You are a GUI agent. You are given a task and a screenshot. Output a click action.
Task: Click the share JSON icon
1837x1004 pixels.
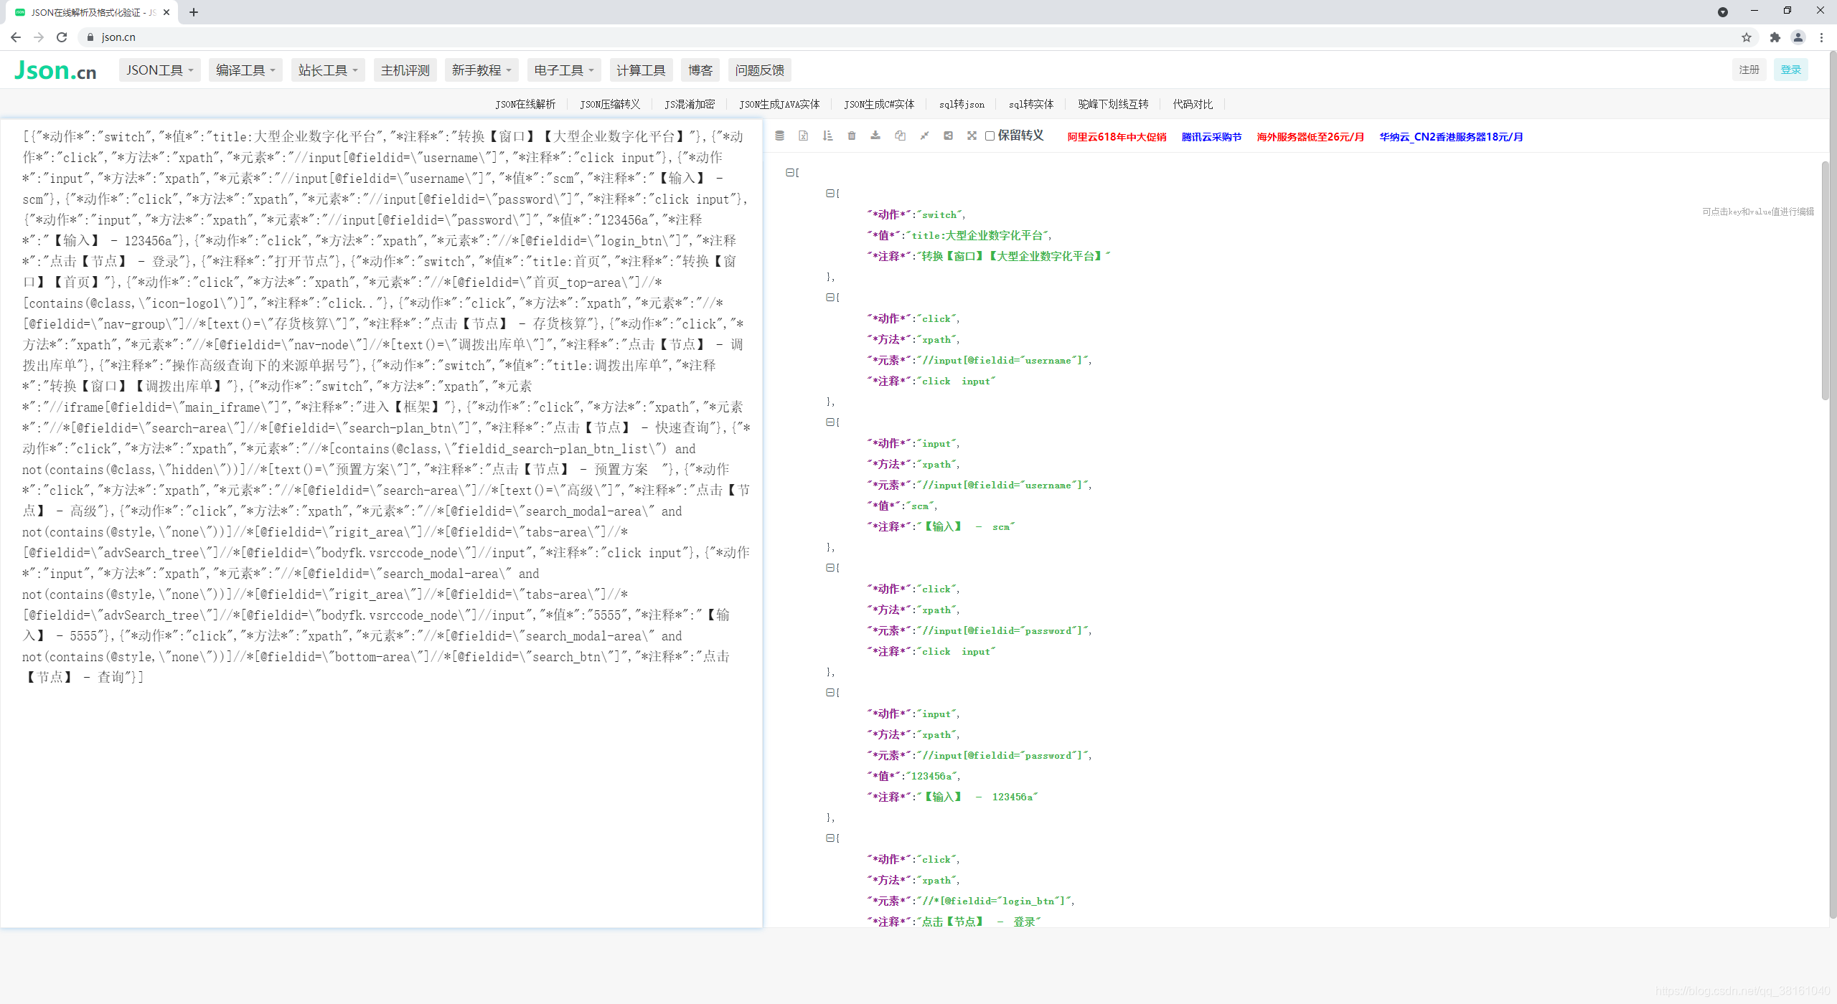click(948, 136)
